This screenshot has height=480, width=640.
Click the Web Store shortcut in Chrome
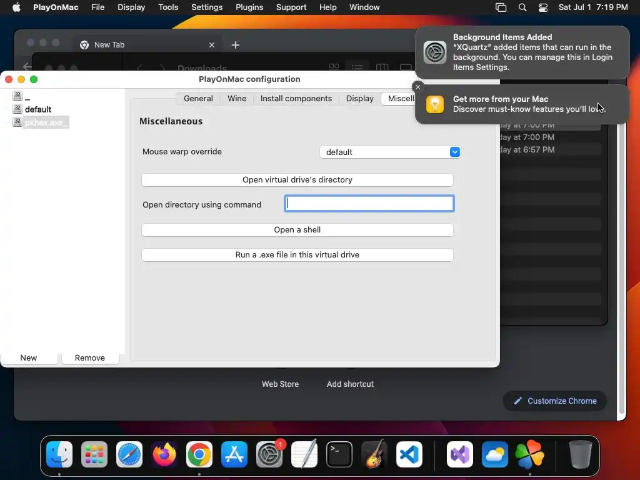[280, 384]
